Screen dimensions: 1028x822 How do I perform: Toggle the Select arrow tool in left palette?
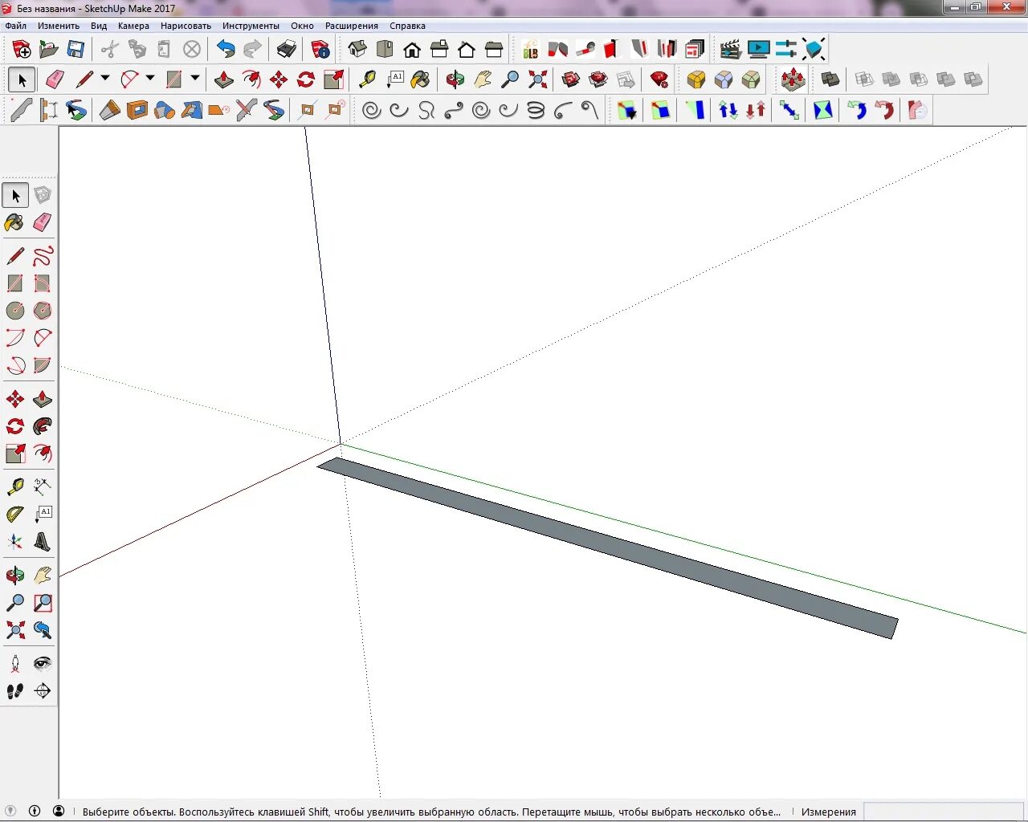pos(15,195)
